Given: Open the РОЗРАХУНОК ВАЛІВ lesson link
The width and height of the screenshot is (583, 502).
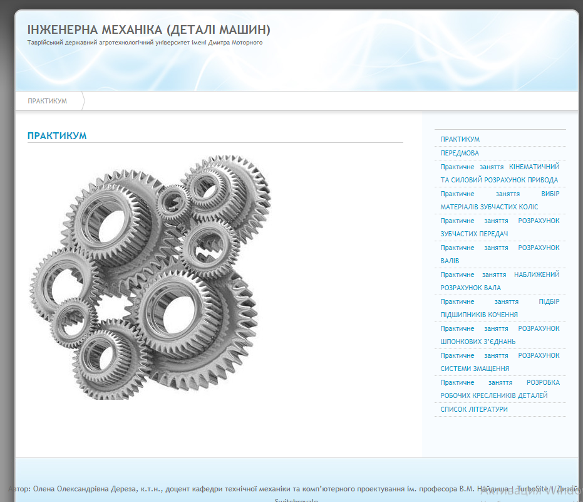Looking at the screenshot, I should (500, 254).
